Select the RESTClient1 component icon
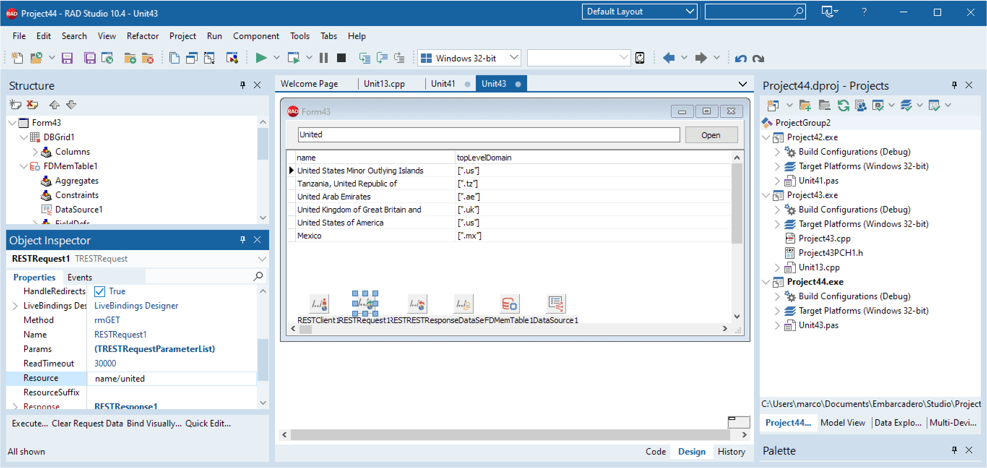 point(319,304)
